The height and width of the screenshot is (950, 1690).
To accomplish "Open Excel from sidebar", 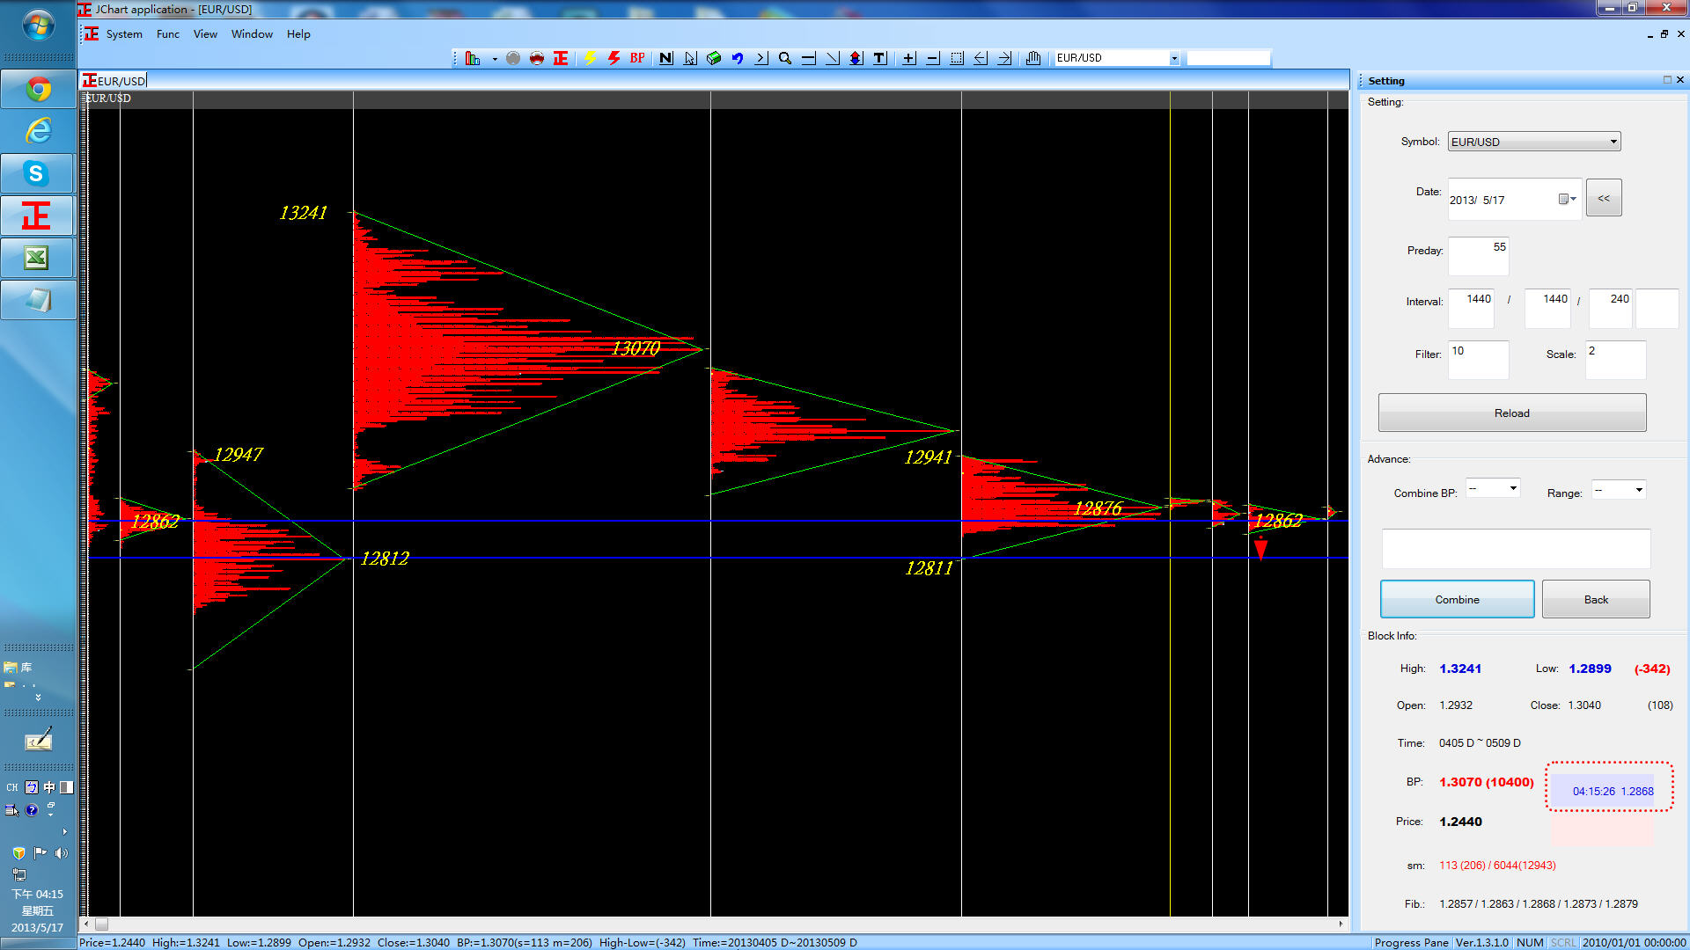I will pyautogui.click(x=38, y=258).
